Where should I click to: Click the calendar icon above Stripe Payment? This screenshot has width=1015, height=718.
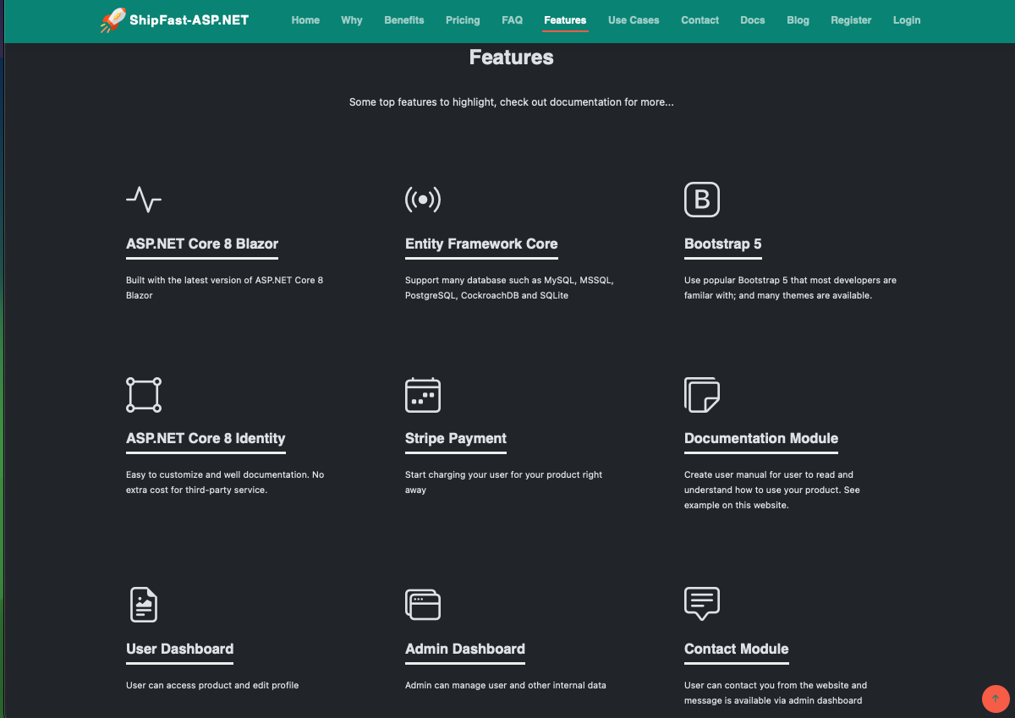click(x=423, y=395)
